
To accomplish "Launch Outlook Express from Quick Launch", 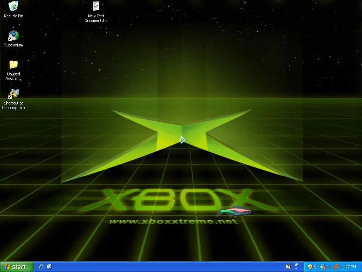I will pyautogui.click(x=49, y=267).
